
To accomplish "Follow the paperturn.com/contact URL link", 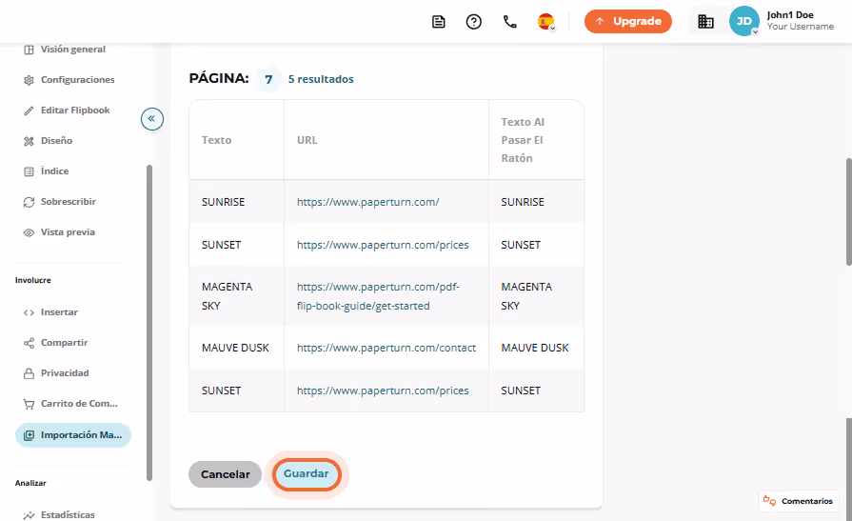I will pos(386,348).
